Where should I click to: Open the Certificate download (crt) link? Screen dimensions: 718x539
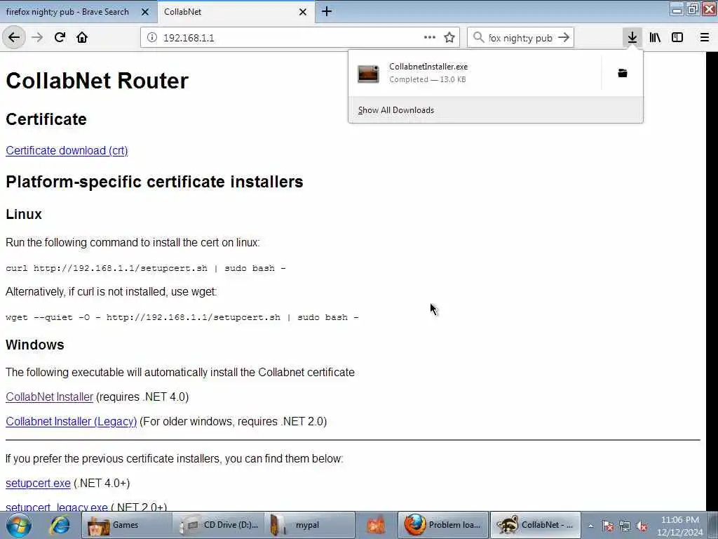click(67, 150)
